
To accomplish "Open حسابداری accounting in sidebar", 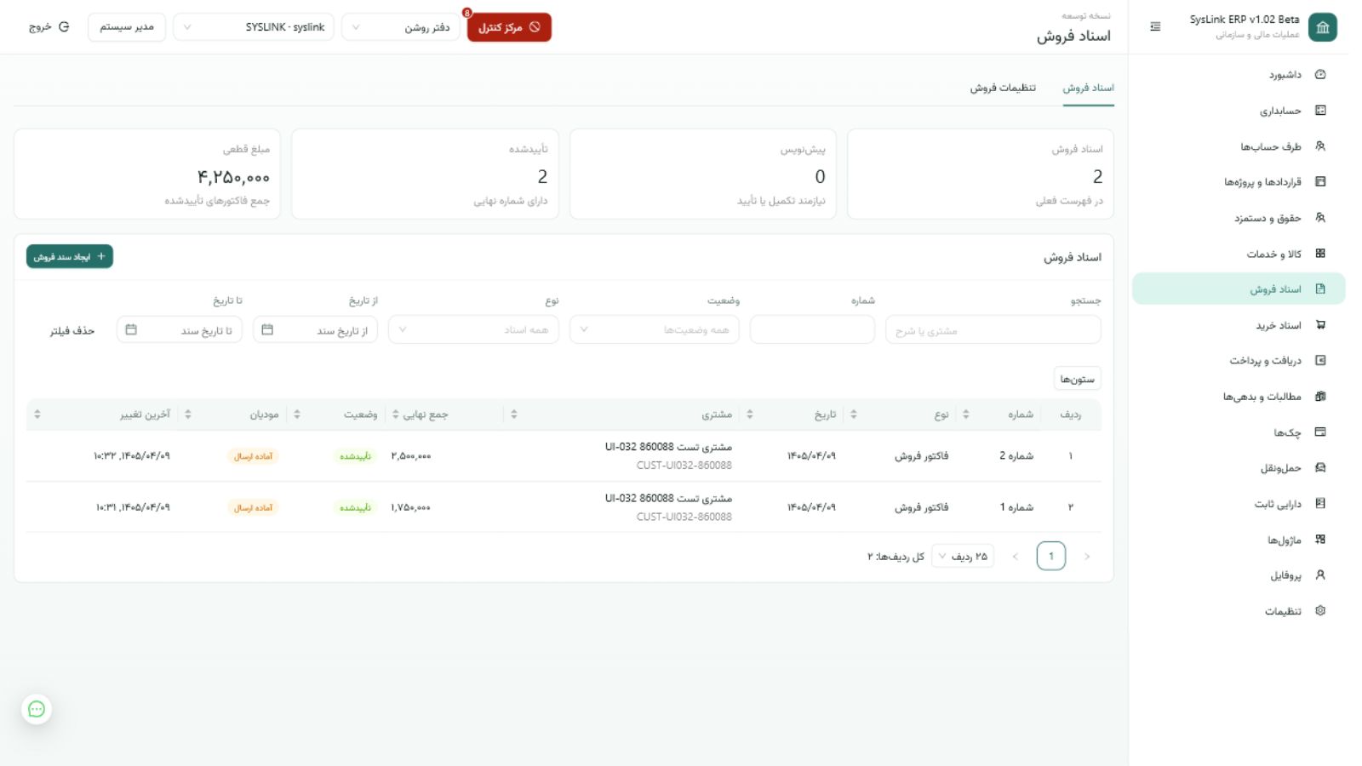I will 1239,111.
